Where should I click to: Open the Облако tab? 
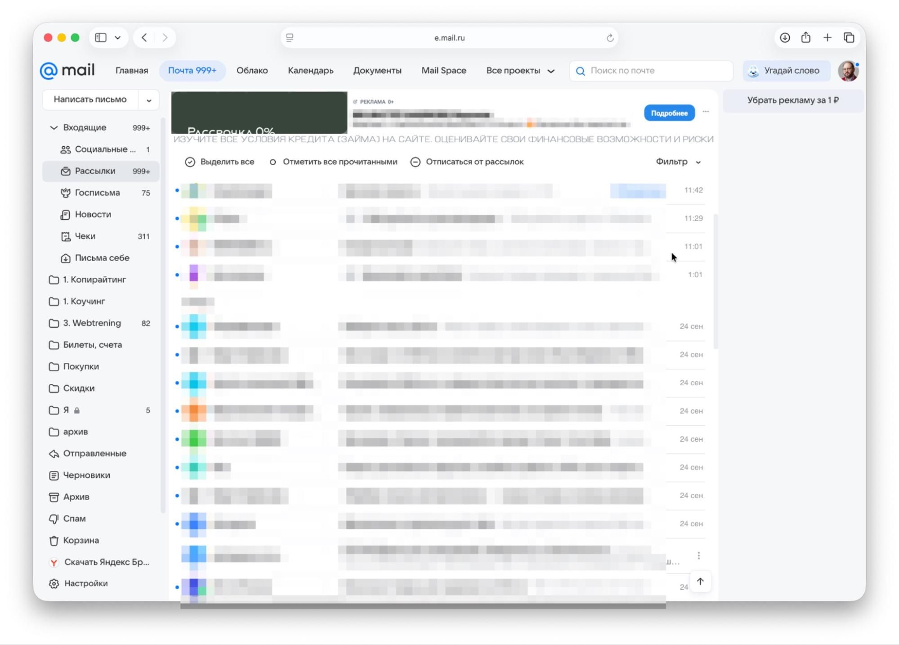[x=252, y=71]
